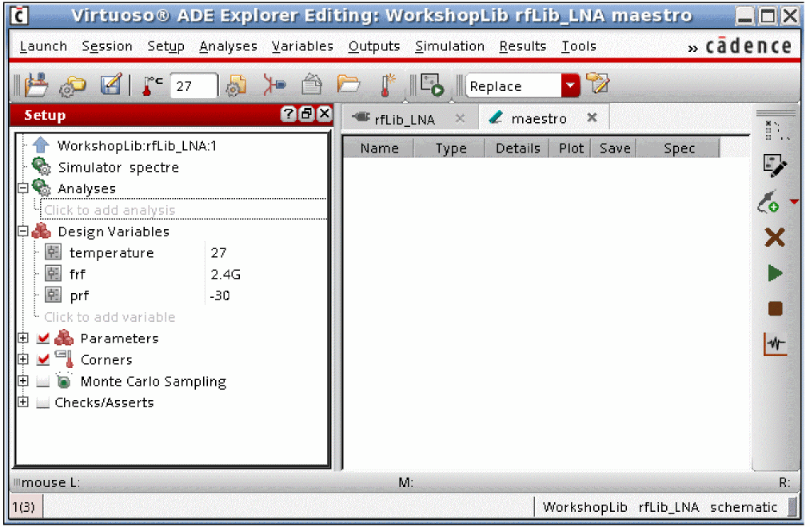Click the 2.4G value of frf
810x527 pixels.
tap(225, 275)
